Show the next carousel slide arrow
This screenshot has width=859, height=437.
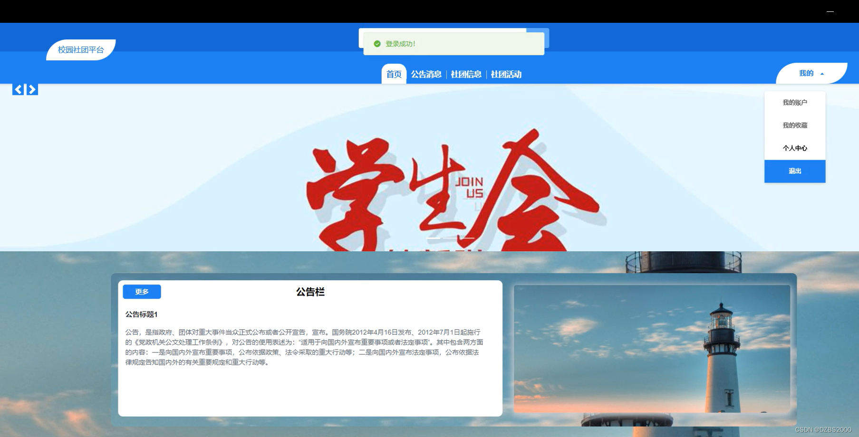[32, 89]
